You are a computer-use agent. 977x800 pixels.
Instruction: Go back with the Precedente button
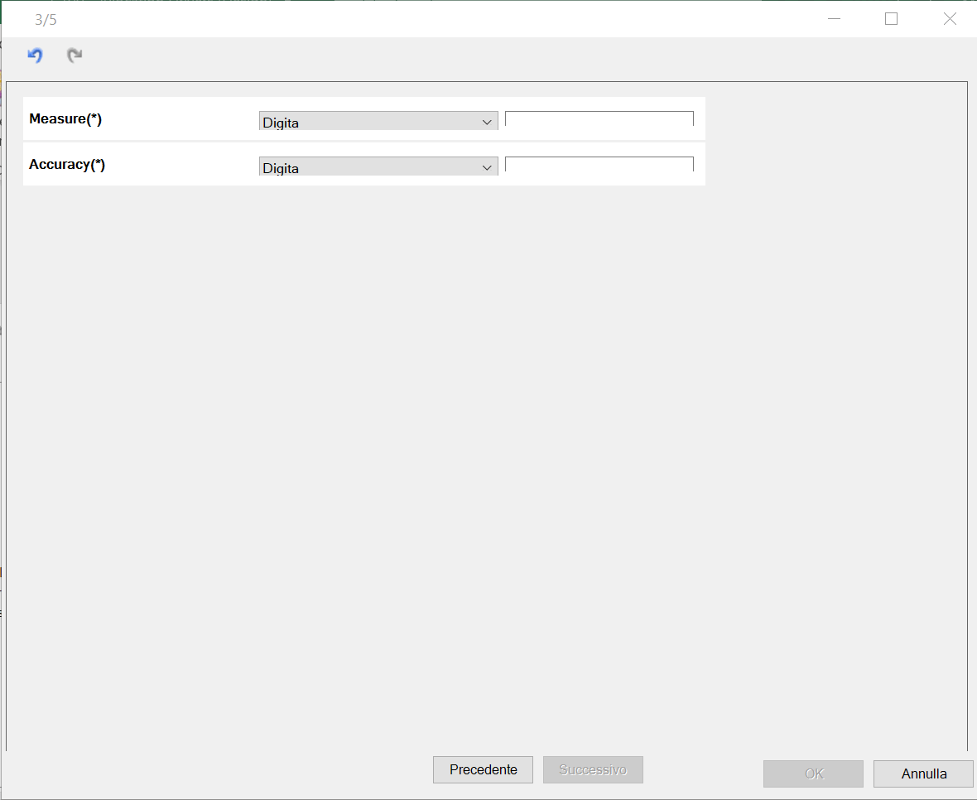pyautogui.click(x=483, y=769)
